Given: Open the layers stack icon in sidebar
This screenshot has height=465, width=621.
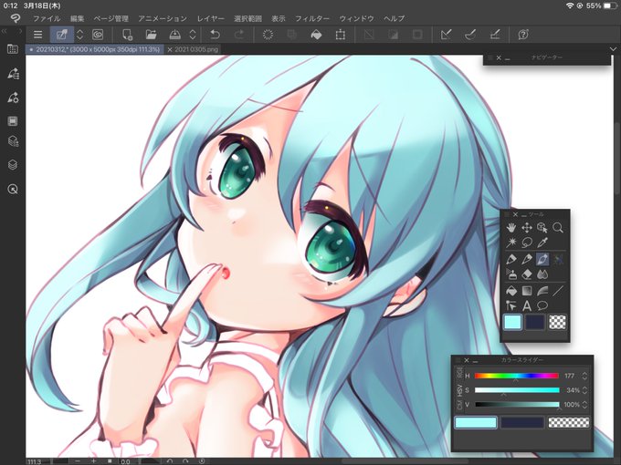Looking at the screenshot, I should pyautogui.click(x=13, y=164).
